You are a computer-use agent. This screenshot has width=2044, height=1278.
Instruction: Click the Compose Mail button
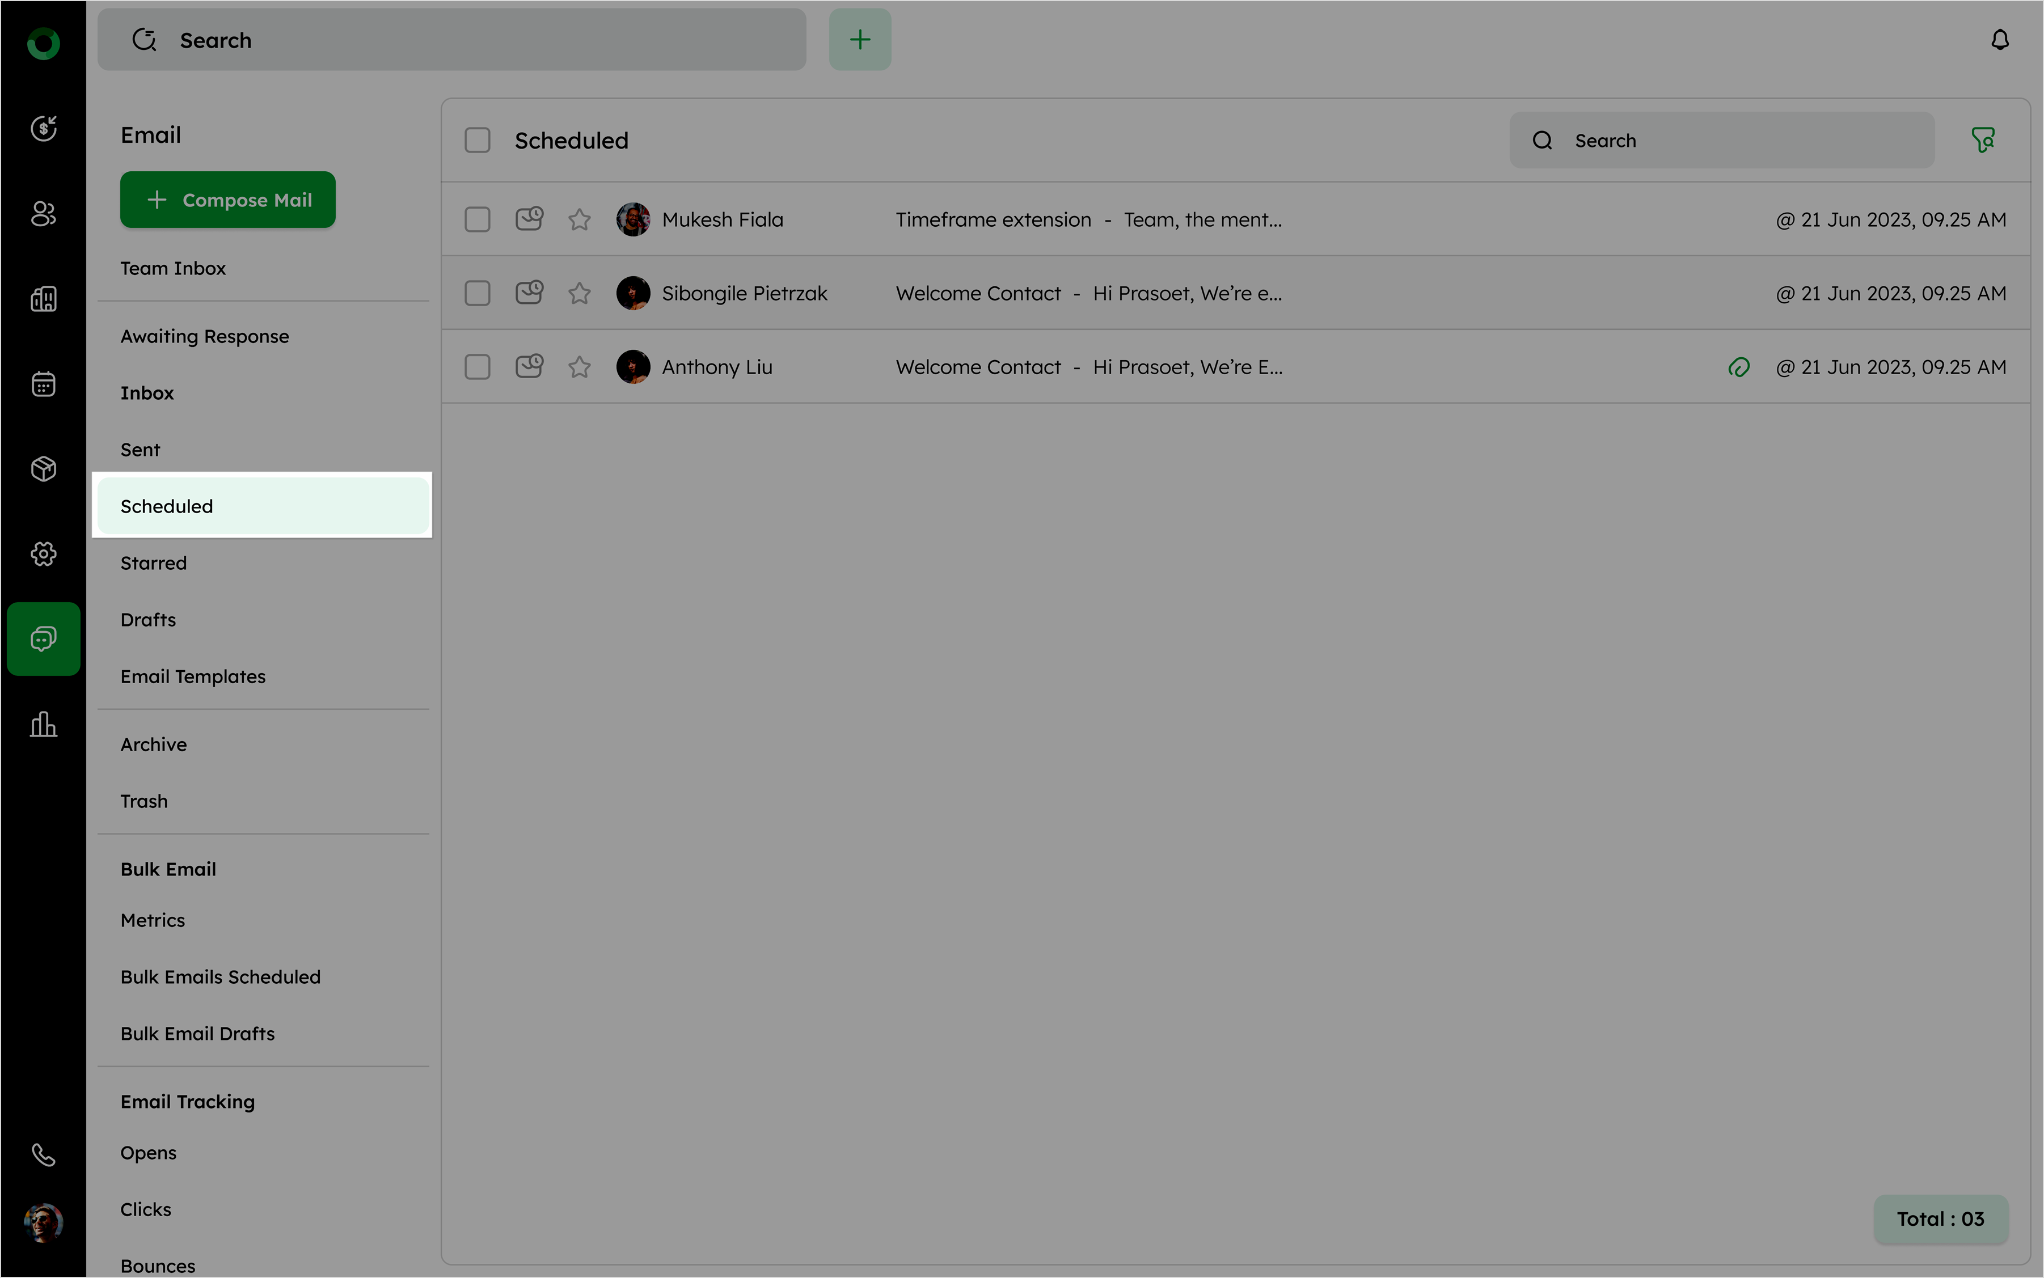(227, 200)
